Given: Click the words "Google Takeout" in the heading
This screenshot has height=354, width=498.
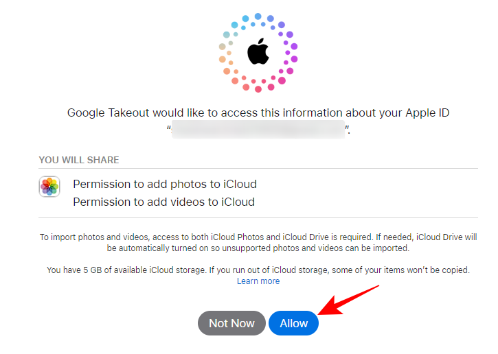Looking at the screenshot, I should [x=109, y=113].
